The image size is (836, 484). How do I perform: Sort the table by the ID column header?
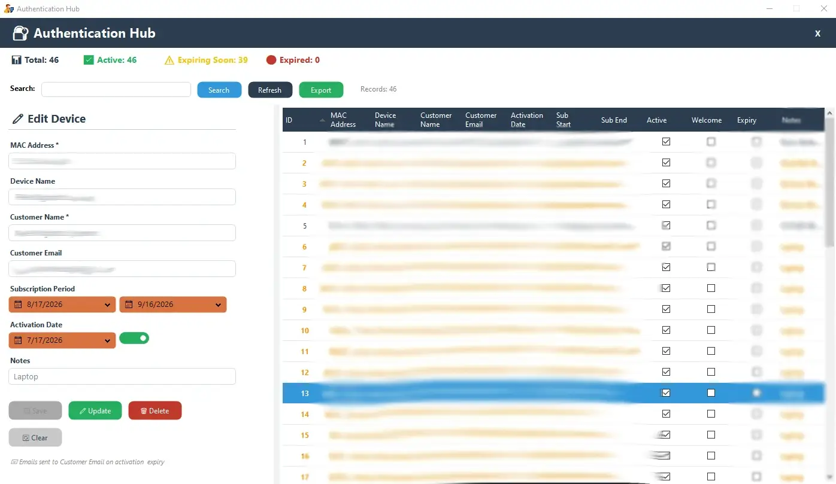pyautogui.click(x=305, y=120)
